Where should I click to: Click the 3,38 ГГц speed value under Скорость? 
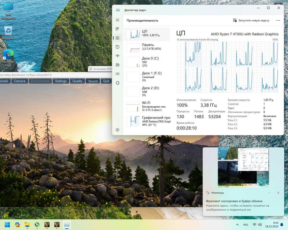[x=208, y=105]
